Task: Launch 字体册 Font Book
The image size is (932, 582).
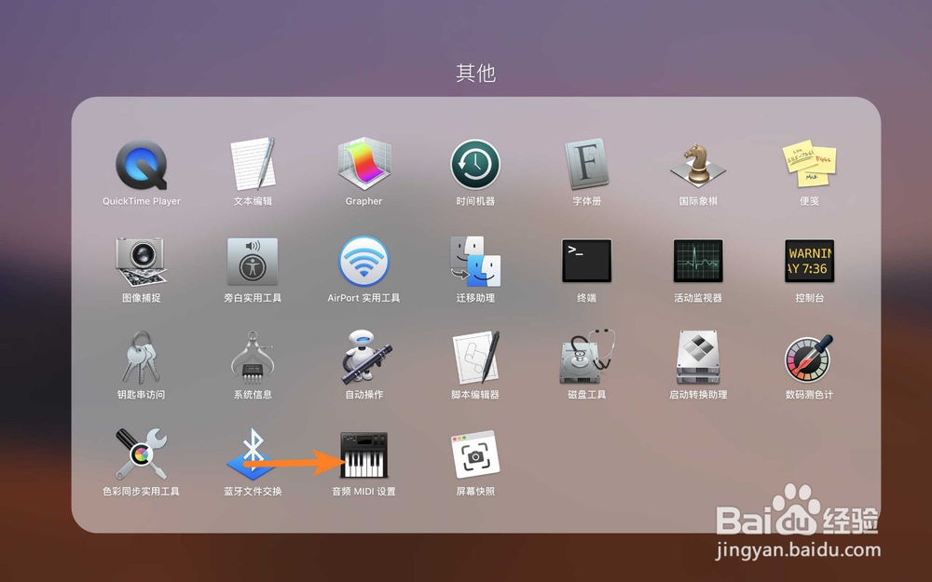Action: pyautogui.click(x=586, y=165)
